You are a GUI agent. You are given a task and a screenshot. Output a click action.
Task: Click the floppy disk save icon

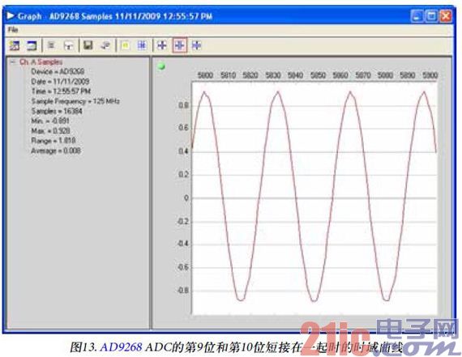[x=88, y=45]
